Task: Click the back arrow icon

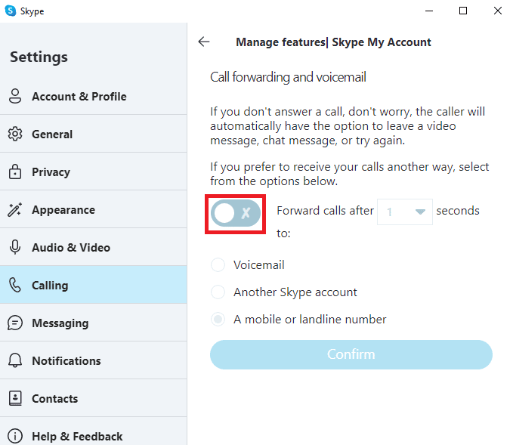Action: point(204,42)
